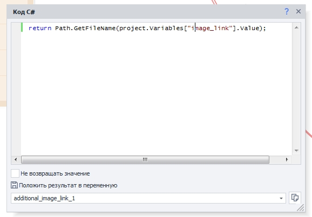The height and width of the screenshot is (217, 312).
Task: Click the vertical scrollbar down arrow
Action: coord(296,151)
